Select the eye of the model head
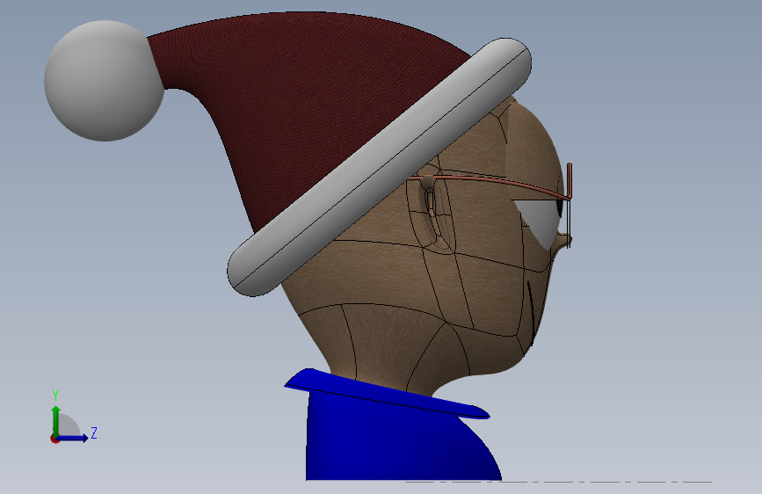The height and width of the screenshot is (494, 762). pyautogui.click(x=541, y=222)
